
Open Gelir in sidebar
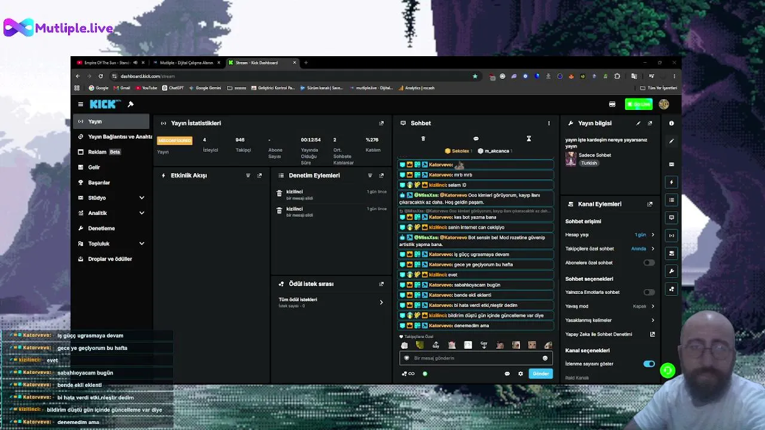tap(111, 167)
